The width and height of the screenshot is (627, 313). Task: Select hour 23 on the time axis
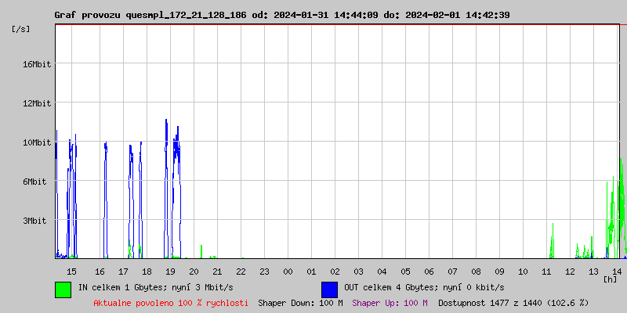point(264,271)
